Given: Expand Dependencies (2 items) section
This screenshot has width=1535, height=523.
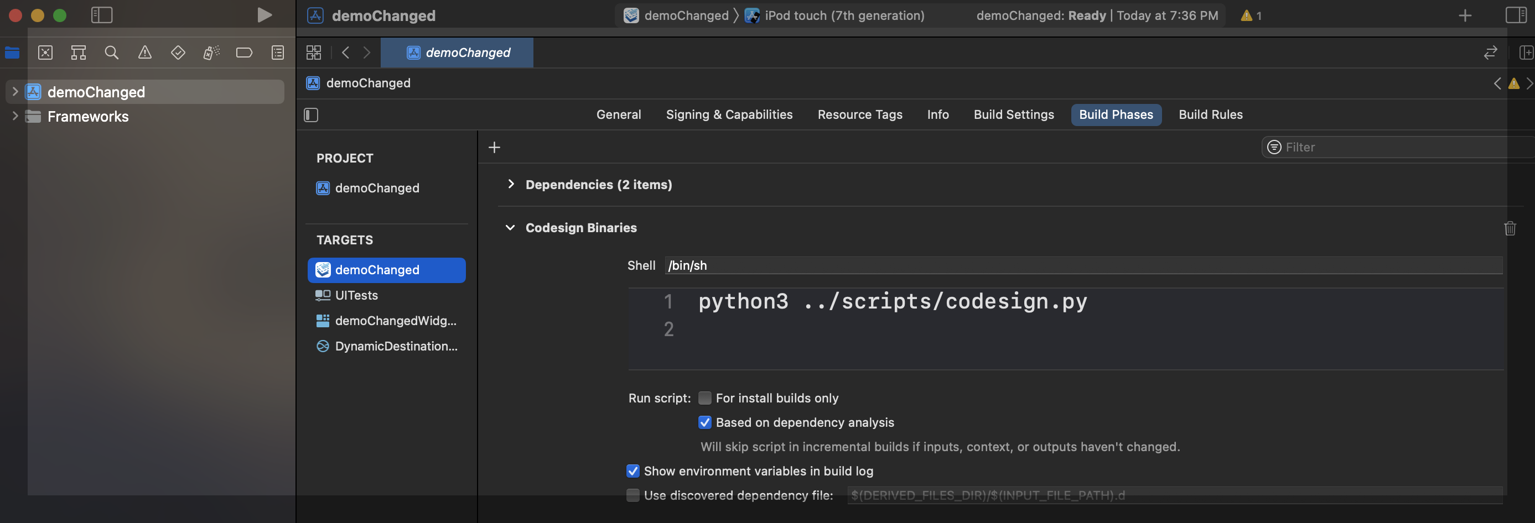Looking at the screenshot, I should pos(511,184).
